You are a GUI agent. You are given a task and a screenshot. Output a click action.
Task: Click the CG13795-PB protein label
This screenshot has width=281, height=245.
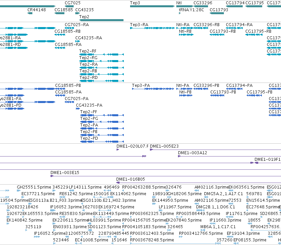260,92
